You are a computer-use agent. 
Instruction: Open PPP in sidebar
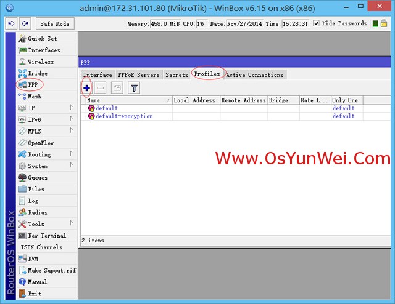[47, 85]
